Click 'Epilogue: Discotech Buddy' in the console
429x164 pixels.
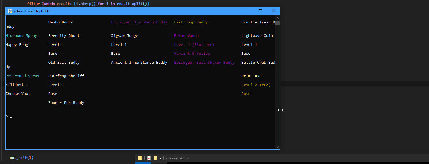[x=139, y=22]
